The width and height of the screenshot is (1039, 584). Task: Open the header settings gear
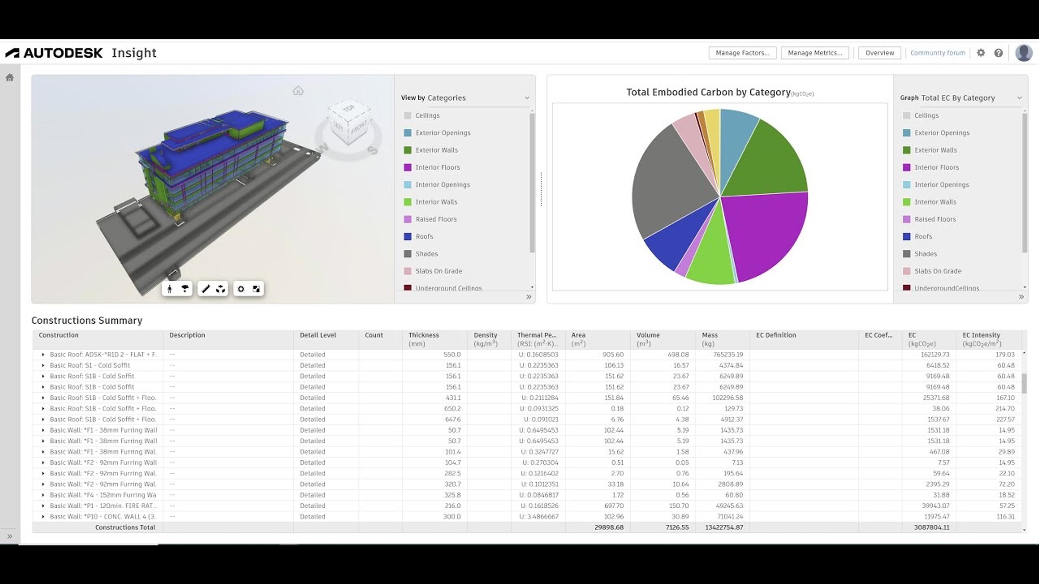pyautogui.click(x=981, y=53)
